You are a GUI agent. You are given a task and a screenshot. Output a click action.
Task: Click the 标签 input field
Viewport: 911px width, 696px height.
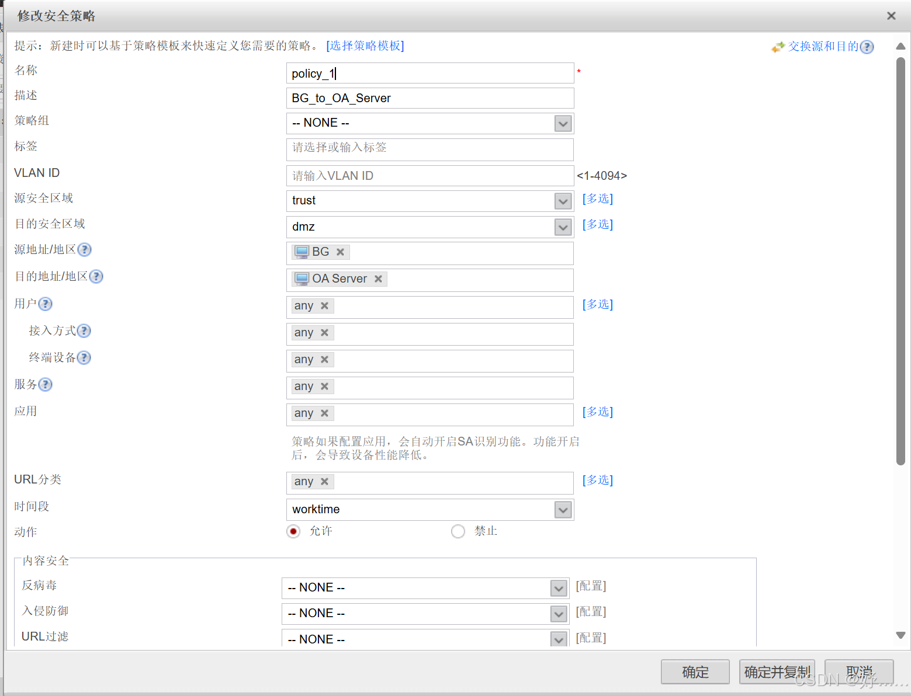(x=430, y=149)
